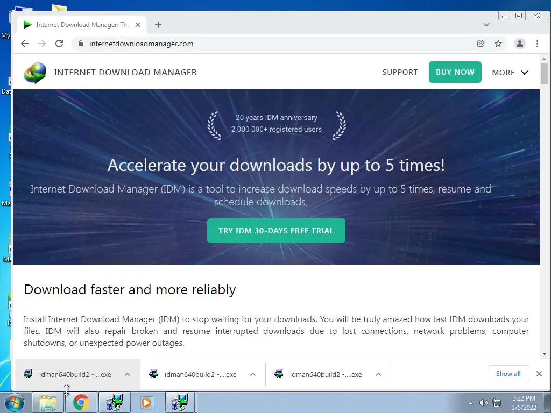Viewport: 551px width, 413px height.
Task: Click TRY IDM 30-DAYS FREE TRIAL button
Action: pyautogui.click(x=276, y=231)
